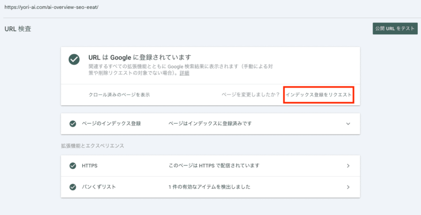This screenshot has width=421, height=215.
Task: Click the heading URL は Google に登録されています
Action: tap(139, 57)
